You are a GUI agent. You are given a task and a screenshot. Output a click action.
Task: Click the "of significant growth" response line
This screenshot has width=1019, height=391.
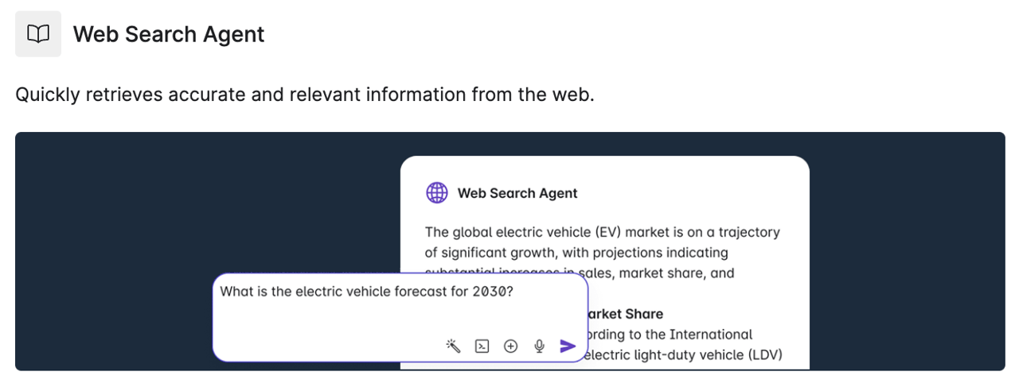(576, 253)
